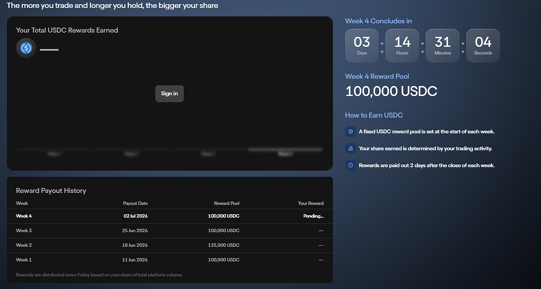Image resolution: width=541 pixels, height=289 pixels.
Task: Click the How to Earn USDC heading
Action: pos(374,115)
